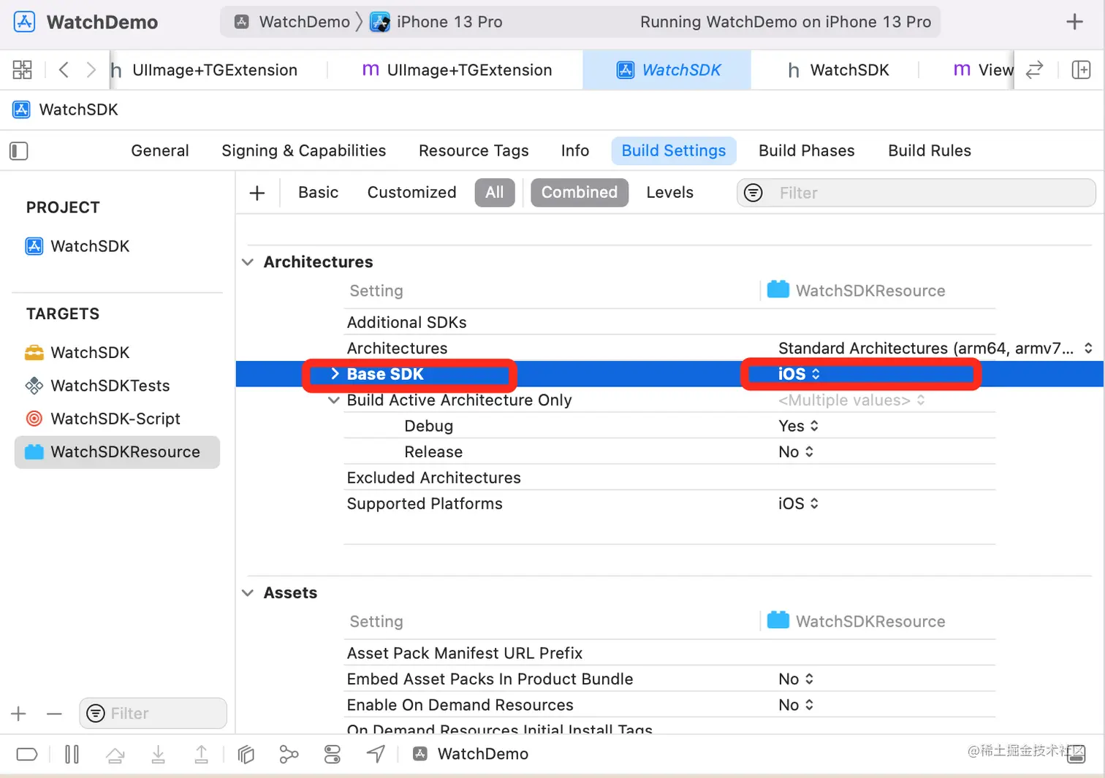The height and width of the screenshot is (778, 1105).
Task: Select the WatchSDK-Script target
Action: pos(103,419)
